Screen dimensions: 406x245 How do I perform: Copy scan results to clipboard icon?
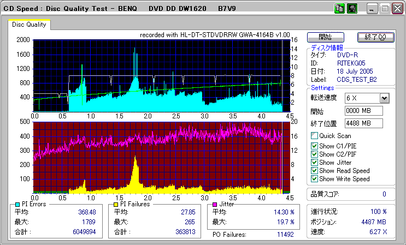[339, 9]
